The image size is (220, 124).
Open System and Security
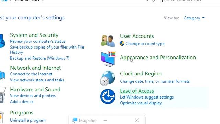point(34,35)
